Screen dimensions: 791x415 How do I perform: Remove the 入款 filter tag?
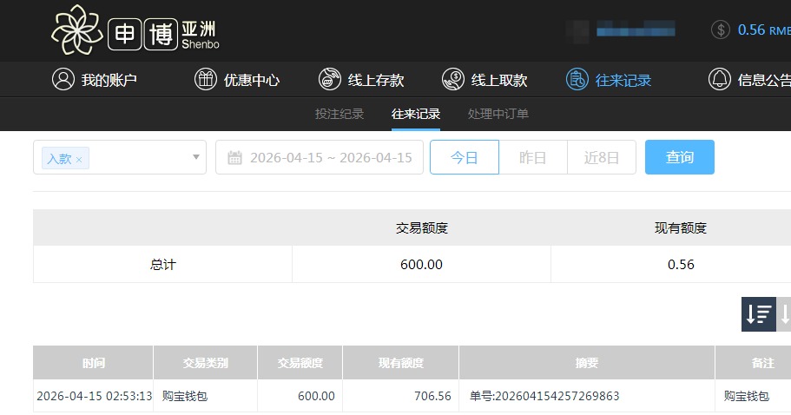tap(79, 160)
